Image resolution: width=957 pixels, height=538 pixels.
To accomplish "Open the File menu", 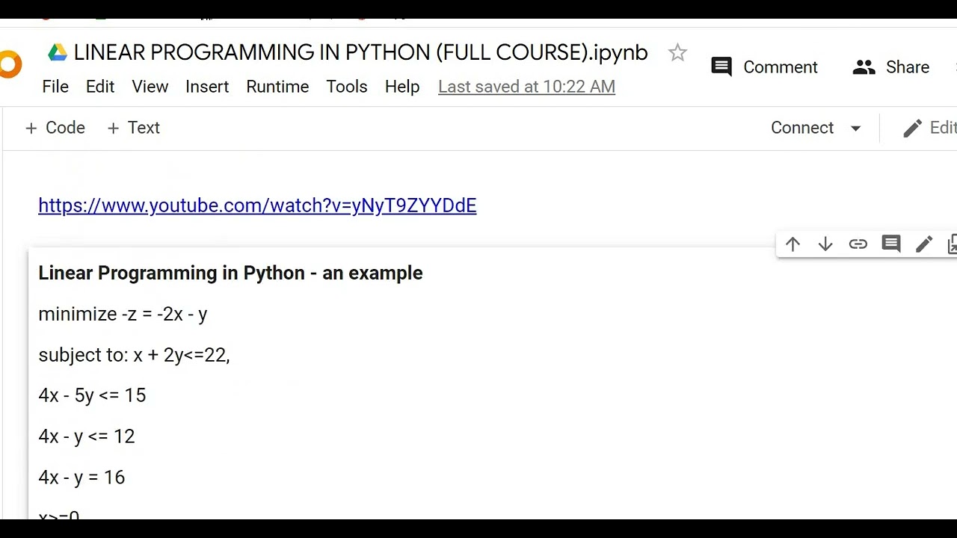I will tap(55, 87).
